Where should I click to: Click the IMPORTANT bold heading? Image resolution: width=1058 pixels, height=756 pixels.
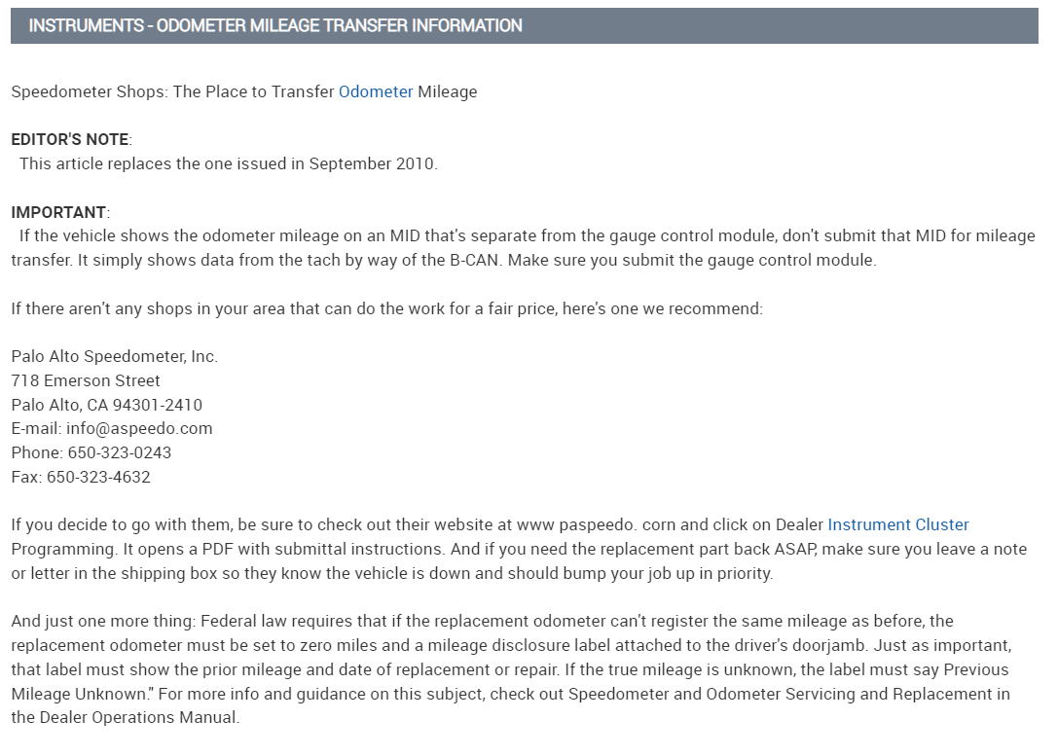(58, 212)
